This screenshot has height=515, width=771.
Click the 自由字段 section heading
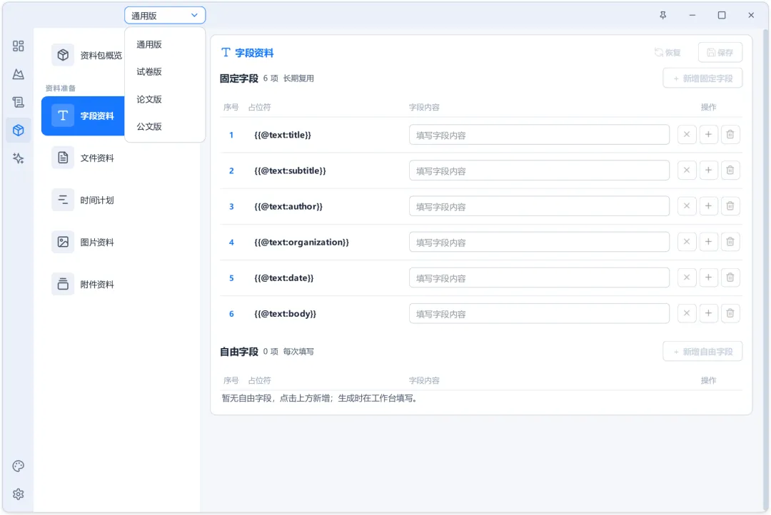point(239,352)
